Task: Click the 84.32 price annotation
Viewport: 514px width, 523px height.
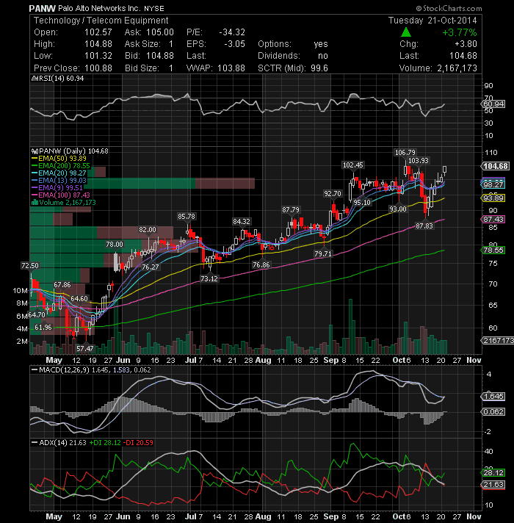Action: (x=242, y=221)
